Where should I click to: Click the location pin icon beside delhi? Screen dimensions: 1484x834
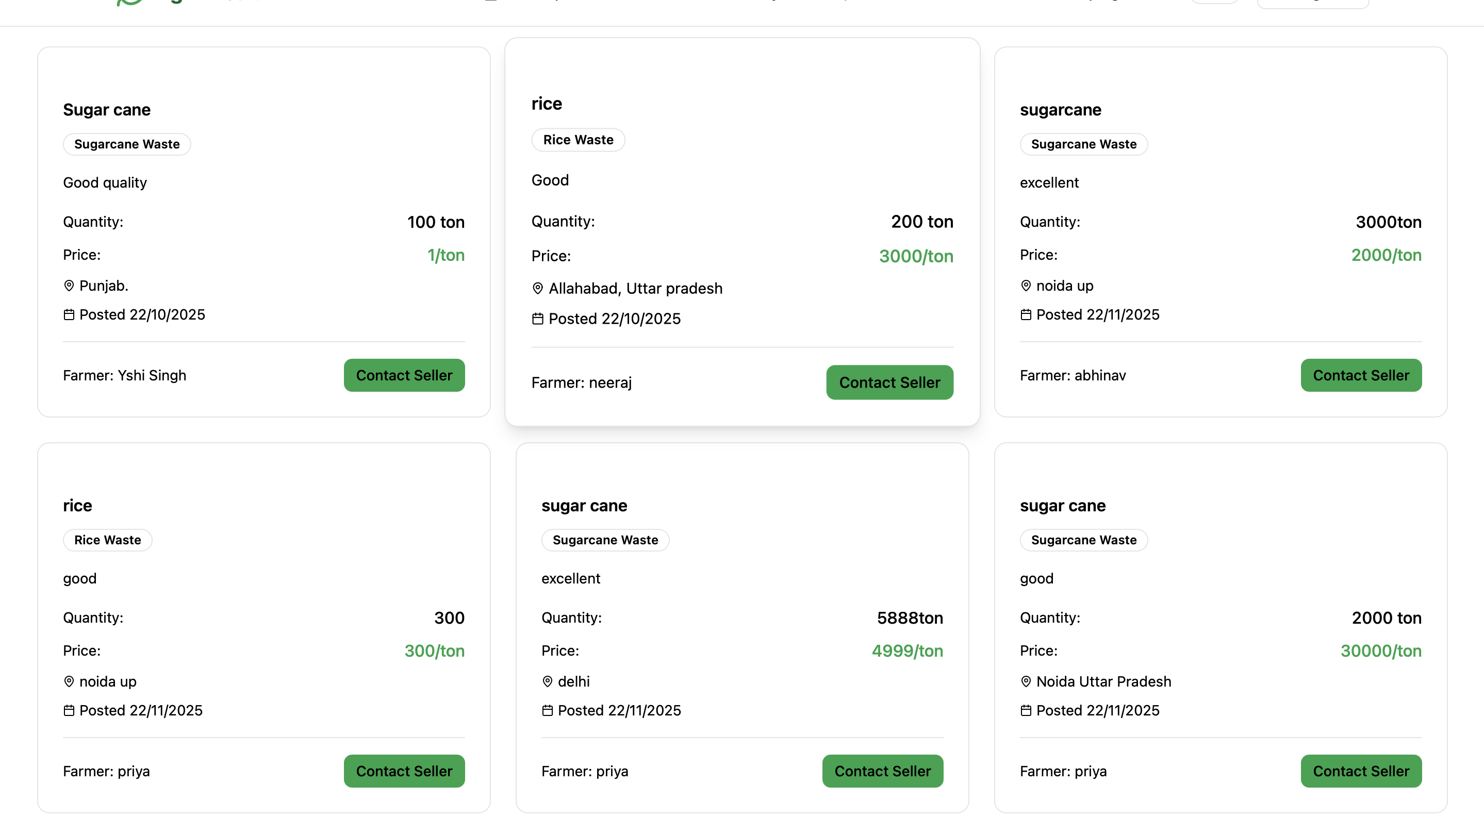click(547, 681)
